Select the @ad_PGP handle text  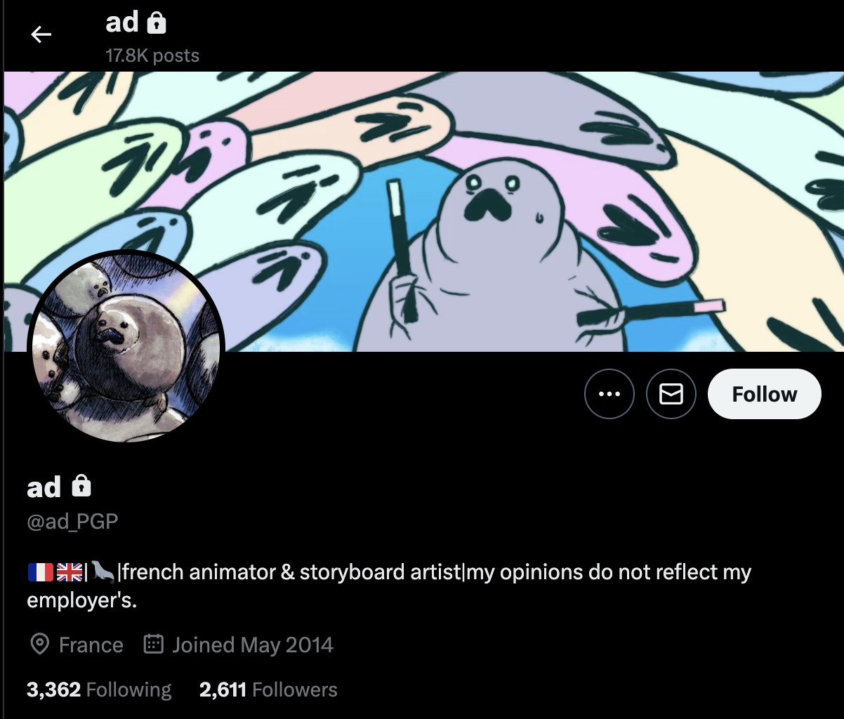click(72, 522)
